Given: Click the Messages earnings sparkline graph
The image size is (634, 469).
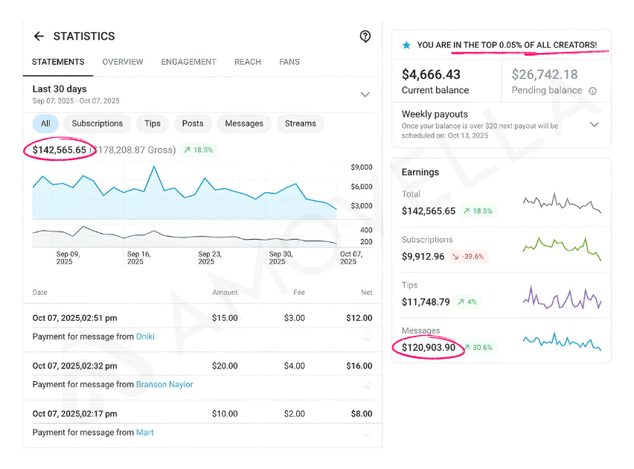Looking at the screenshot, I should pos(562,344).
